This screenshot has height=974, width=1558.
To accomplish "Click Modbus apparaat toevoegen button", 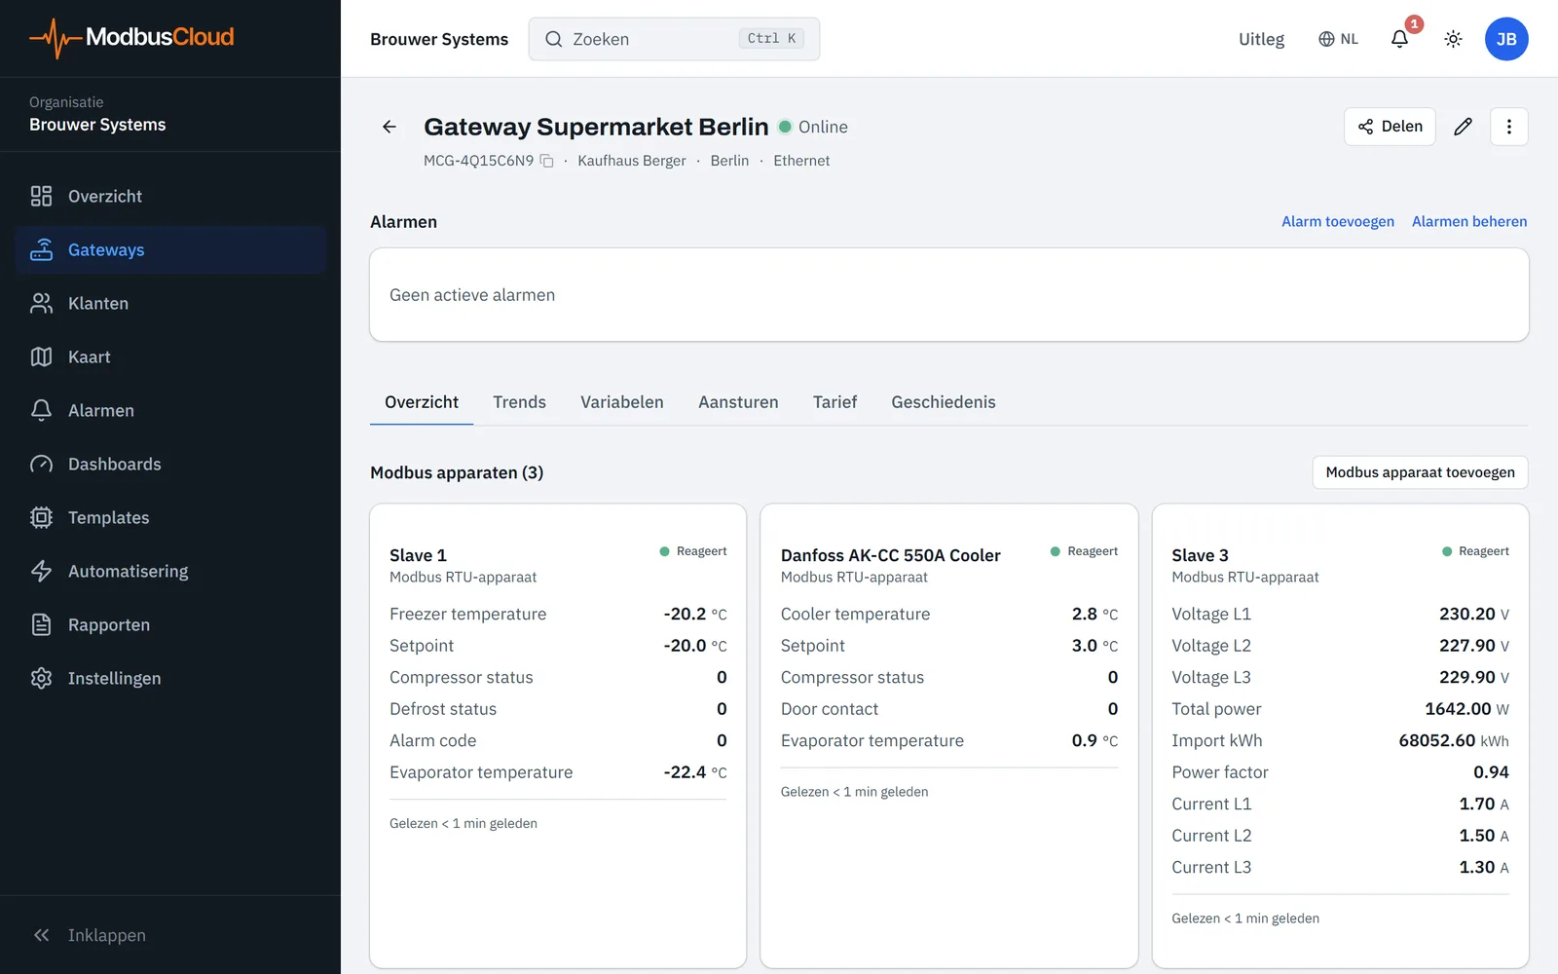I will (1420, 472).
